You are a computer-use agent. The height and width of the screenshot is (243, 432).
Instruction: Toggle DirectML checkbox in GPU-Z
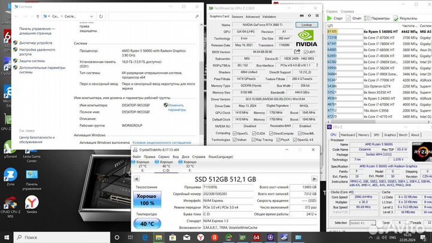point(300,133)
